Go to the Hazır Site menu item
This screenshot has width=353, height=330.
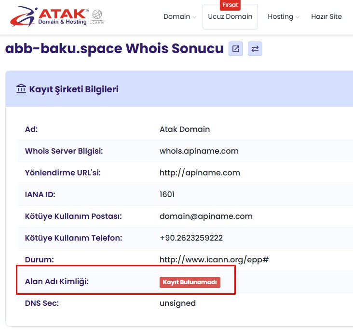point(326,16)
